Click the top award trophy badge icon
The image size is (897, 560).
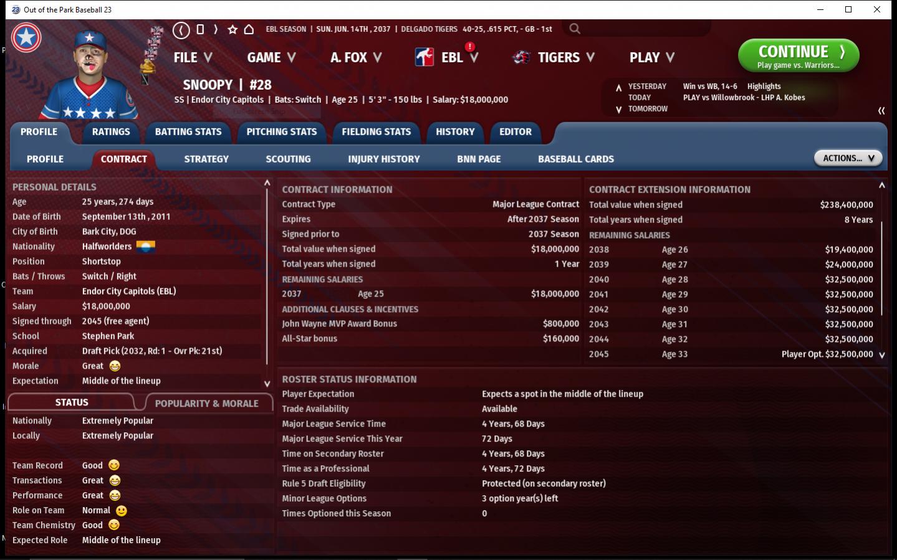point(156,32)
